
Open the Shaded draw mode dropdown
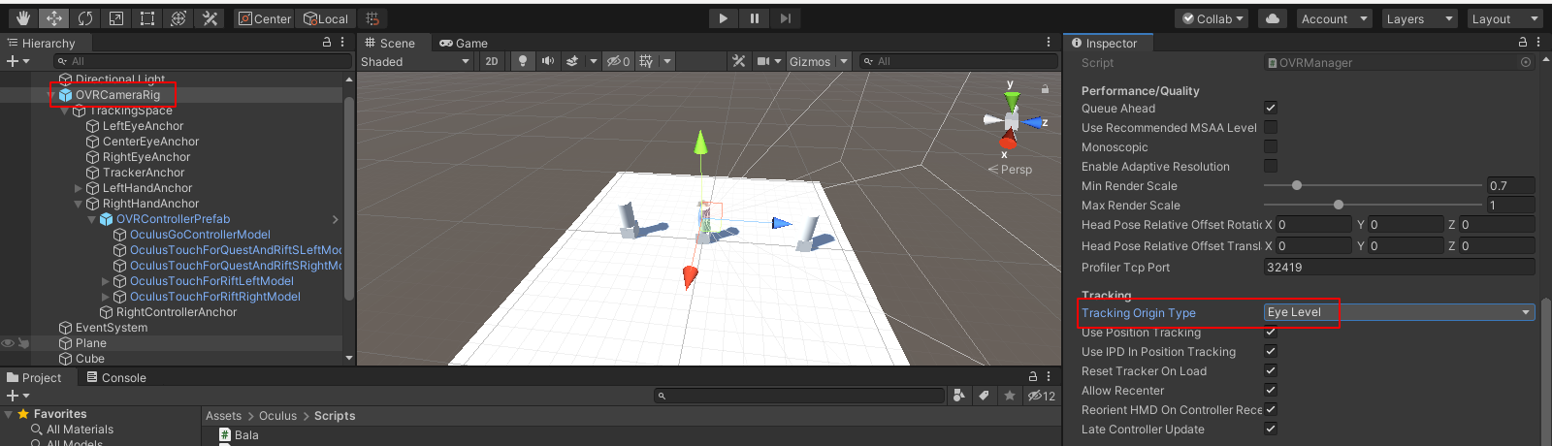point(415,61)
